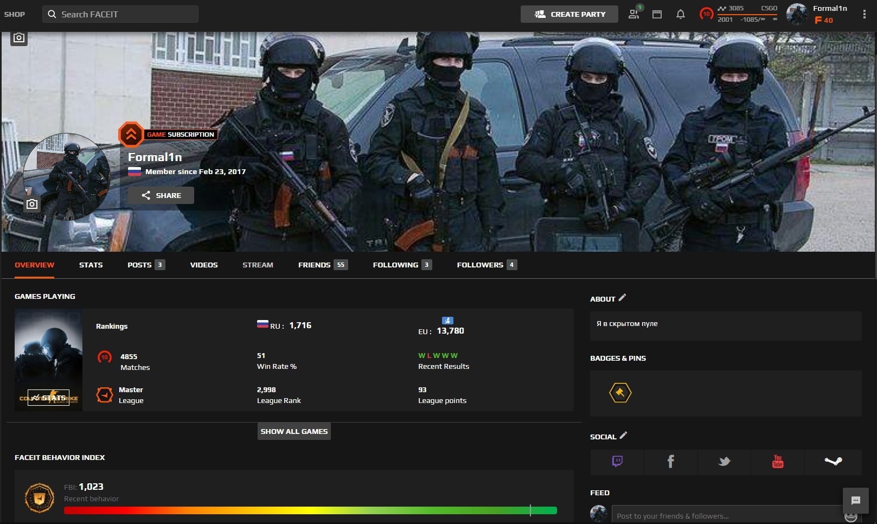
Task: Open the YouTube social link icon
Action: pos(778,462)
